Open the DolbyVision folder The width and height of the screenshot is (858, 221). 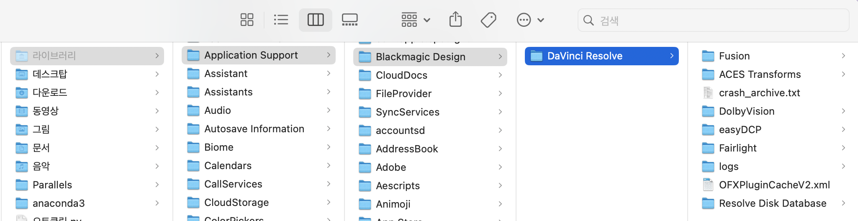pyautogui.click(x=773, y=111)
